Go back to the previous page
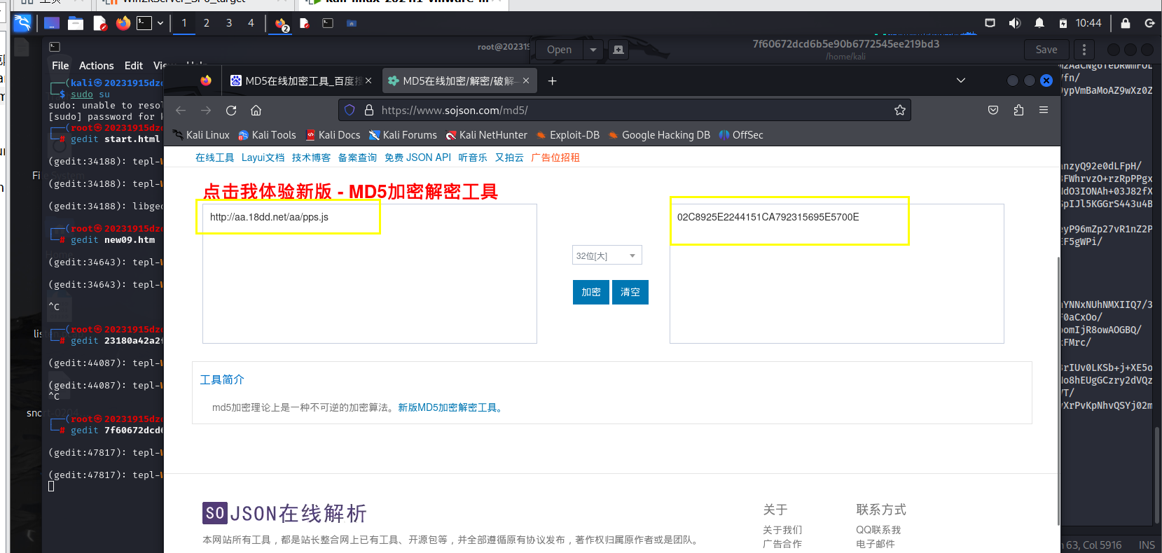The image size is (1162, 553). (x=181, y=110)
